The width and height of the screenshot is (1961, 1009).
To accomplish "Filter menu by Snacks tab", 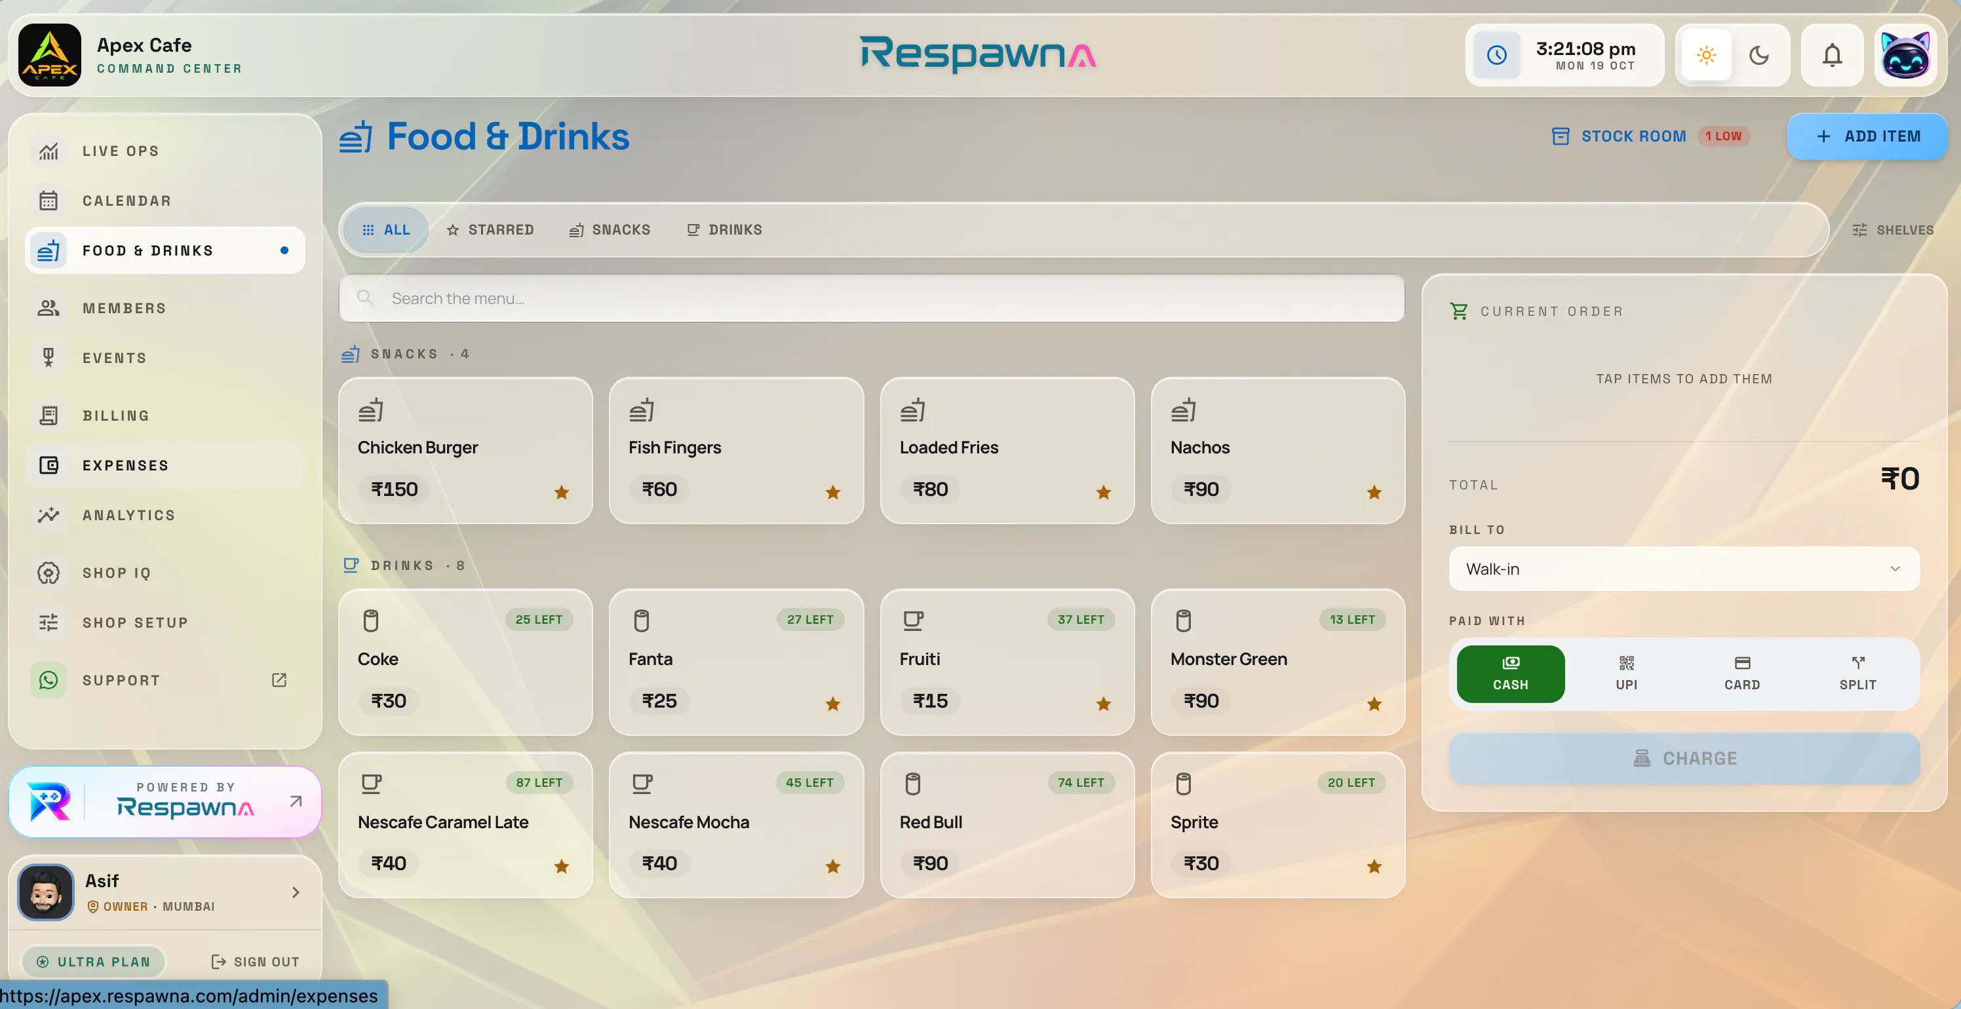I will click(x=610, y=230).
